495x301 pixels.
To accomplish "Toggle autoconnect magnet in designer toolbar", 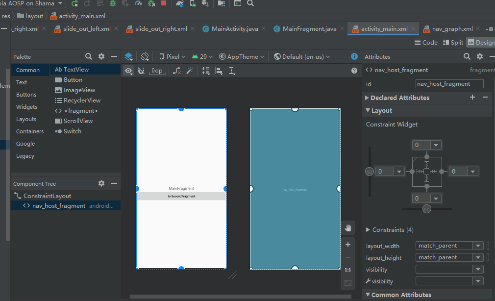I will click(x=141, y=71).
